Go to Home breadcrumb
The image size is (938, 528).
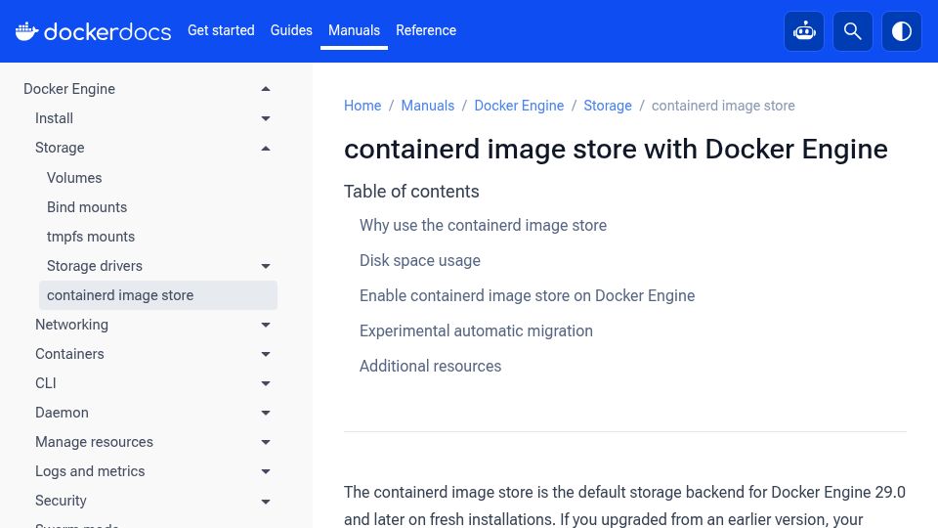362,106
